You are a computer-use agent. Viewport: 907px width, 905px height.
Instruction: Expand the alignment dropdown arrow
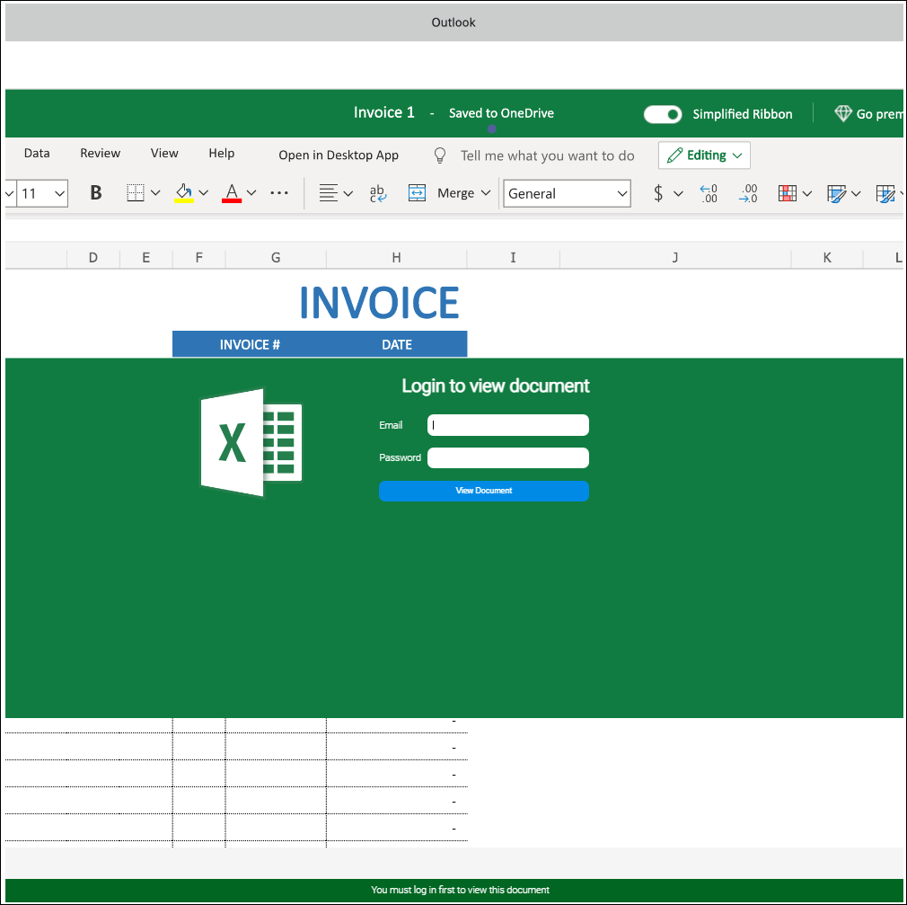[348, 193]
